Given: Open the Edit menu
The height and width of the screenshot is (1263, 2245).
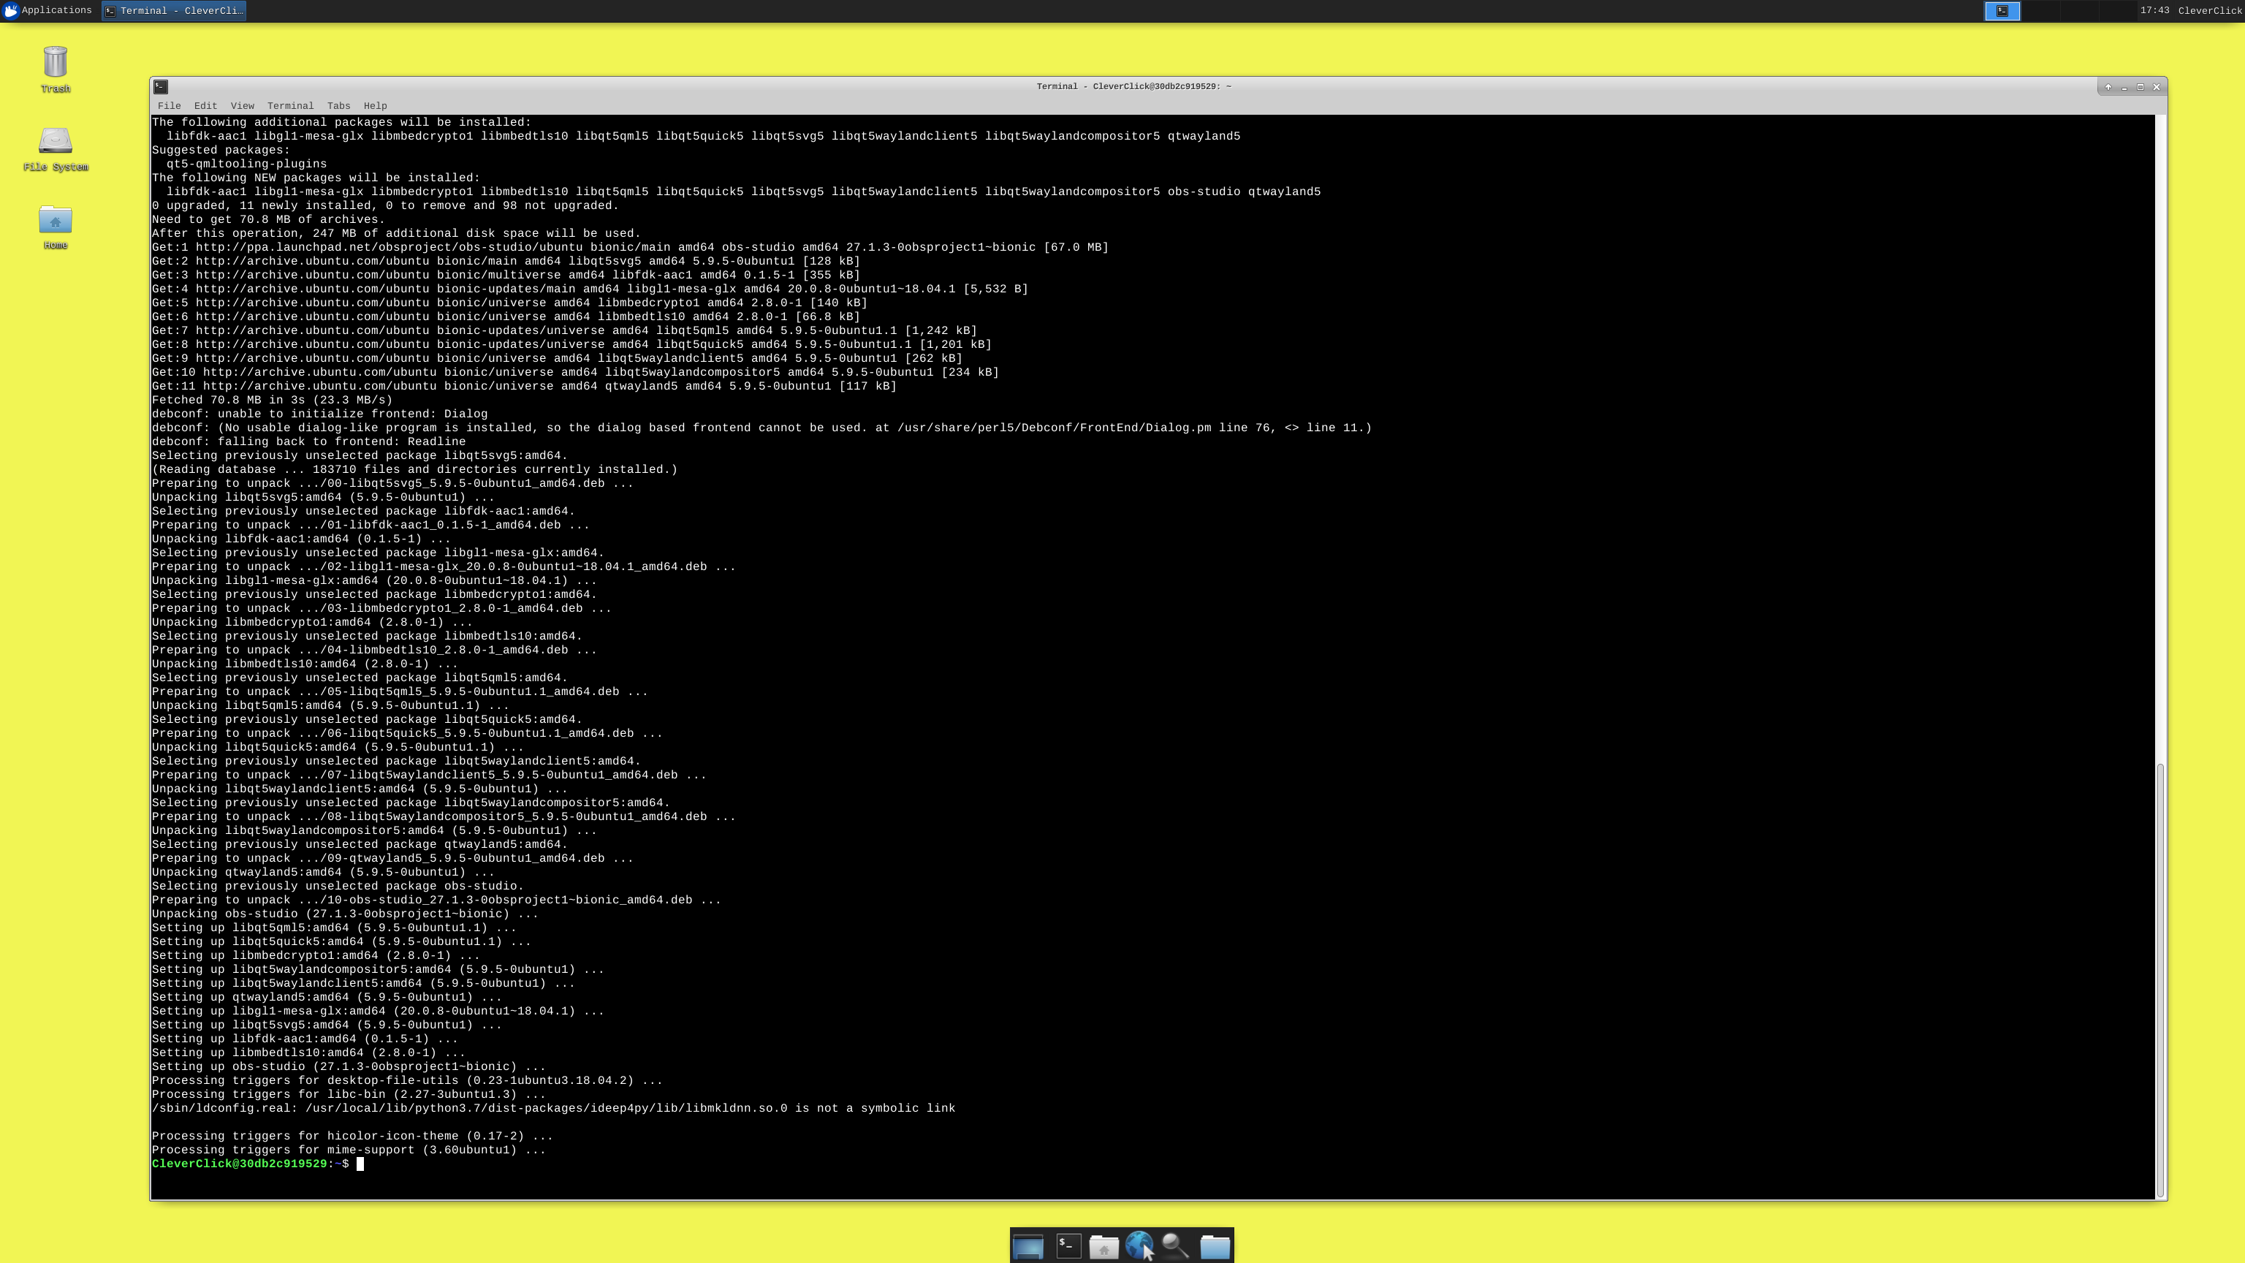Looking at the screenshot, I should point(205,105).
